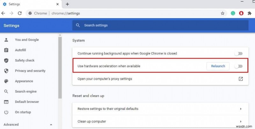Click the Use hardware acceleration when available label
Screen dimensions: 255x129
tap(109, 66)
